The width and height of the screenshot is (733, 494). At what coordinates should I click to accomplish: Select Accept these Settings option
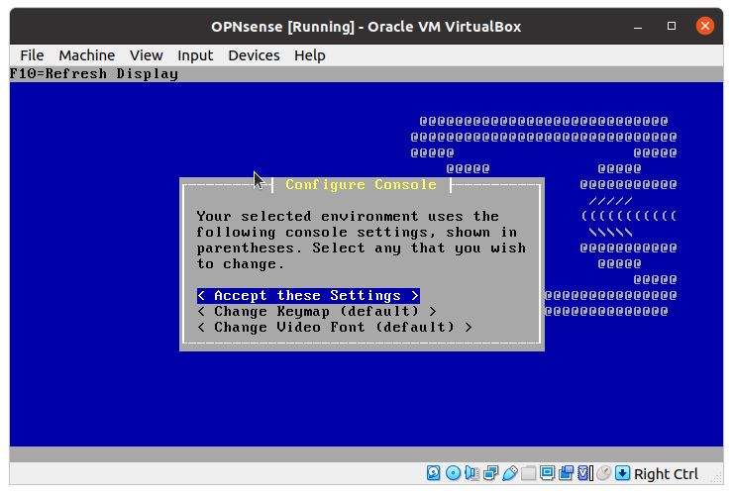coord(308,295)
